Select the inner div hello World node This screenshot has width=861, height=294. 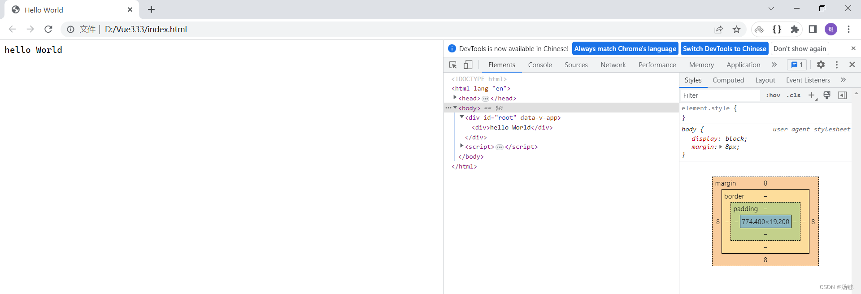pos(512,128)
